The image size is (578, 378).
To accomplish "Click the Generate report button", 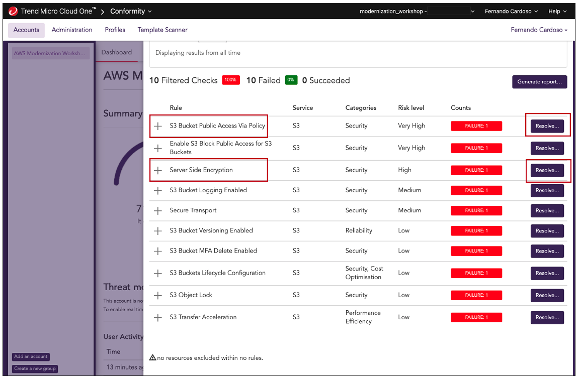I will tap(539, 82).
